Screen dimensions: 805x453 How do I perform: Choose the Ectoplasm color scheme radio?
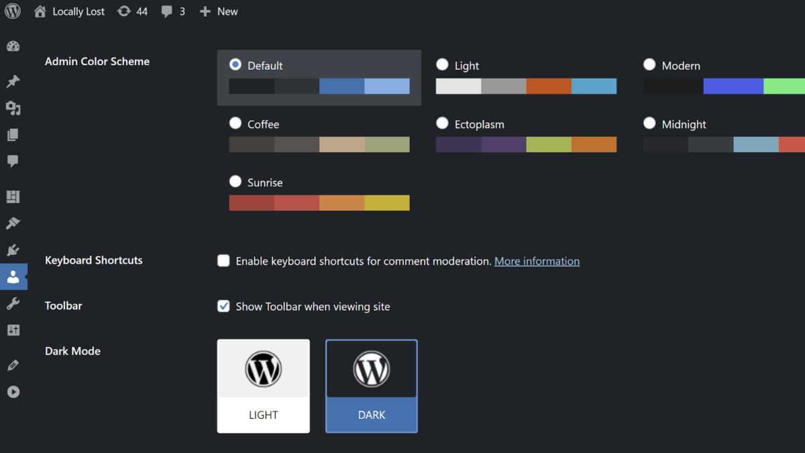pos(442,123)
